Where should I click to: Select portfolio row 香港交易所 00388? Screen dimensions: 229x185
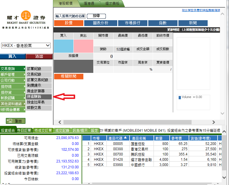[152, 149]
